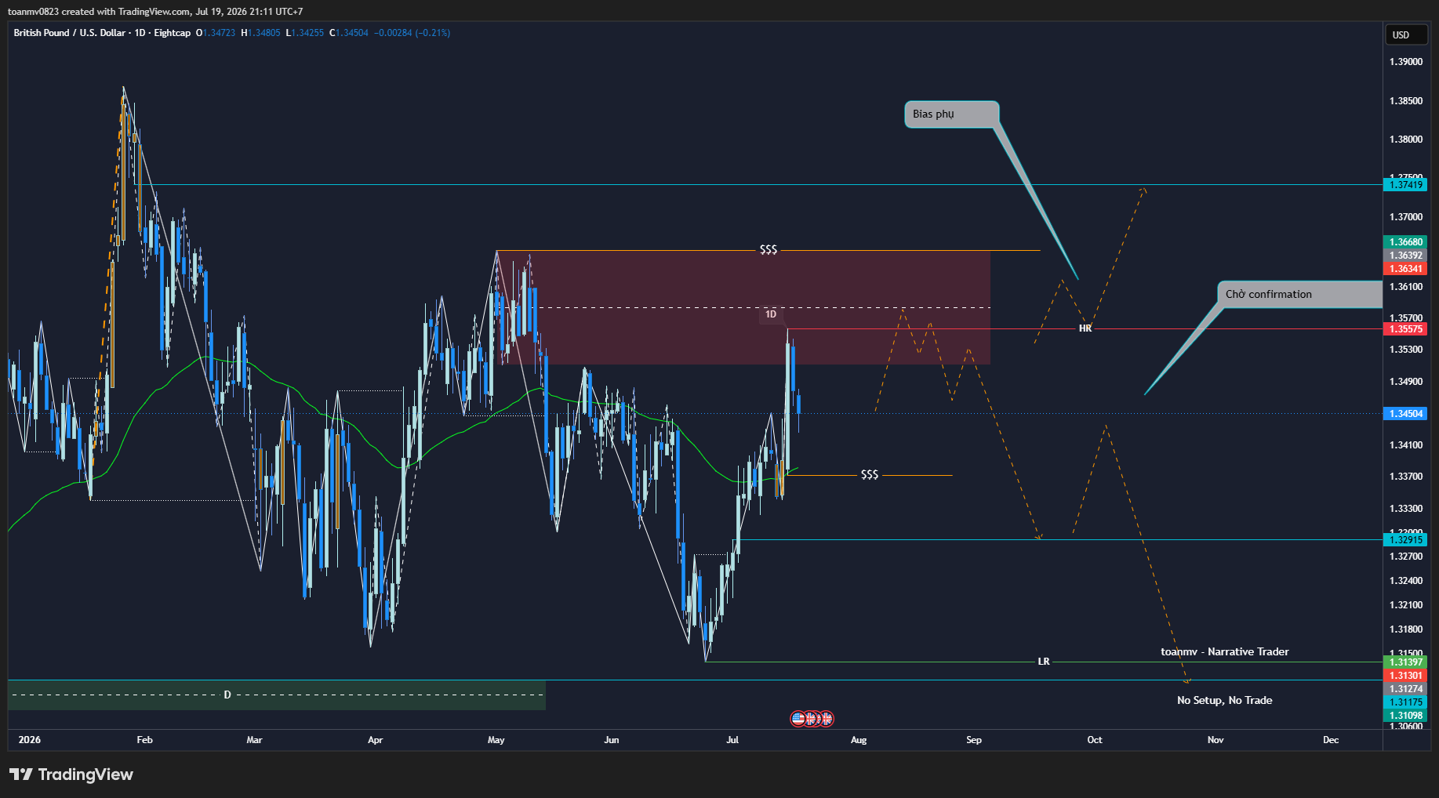
Task: Click the open value O1.34723
Action: 216,33
